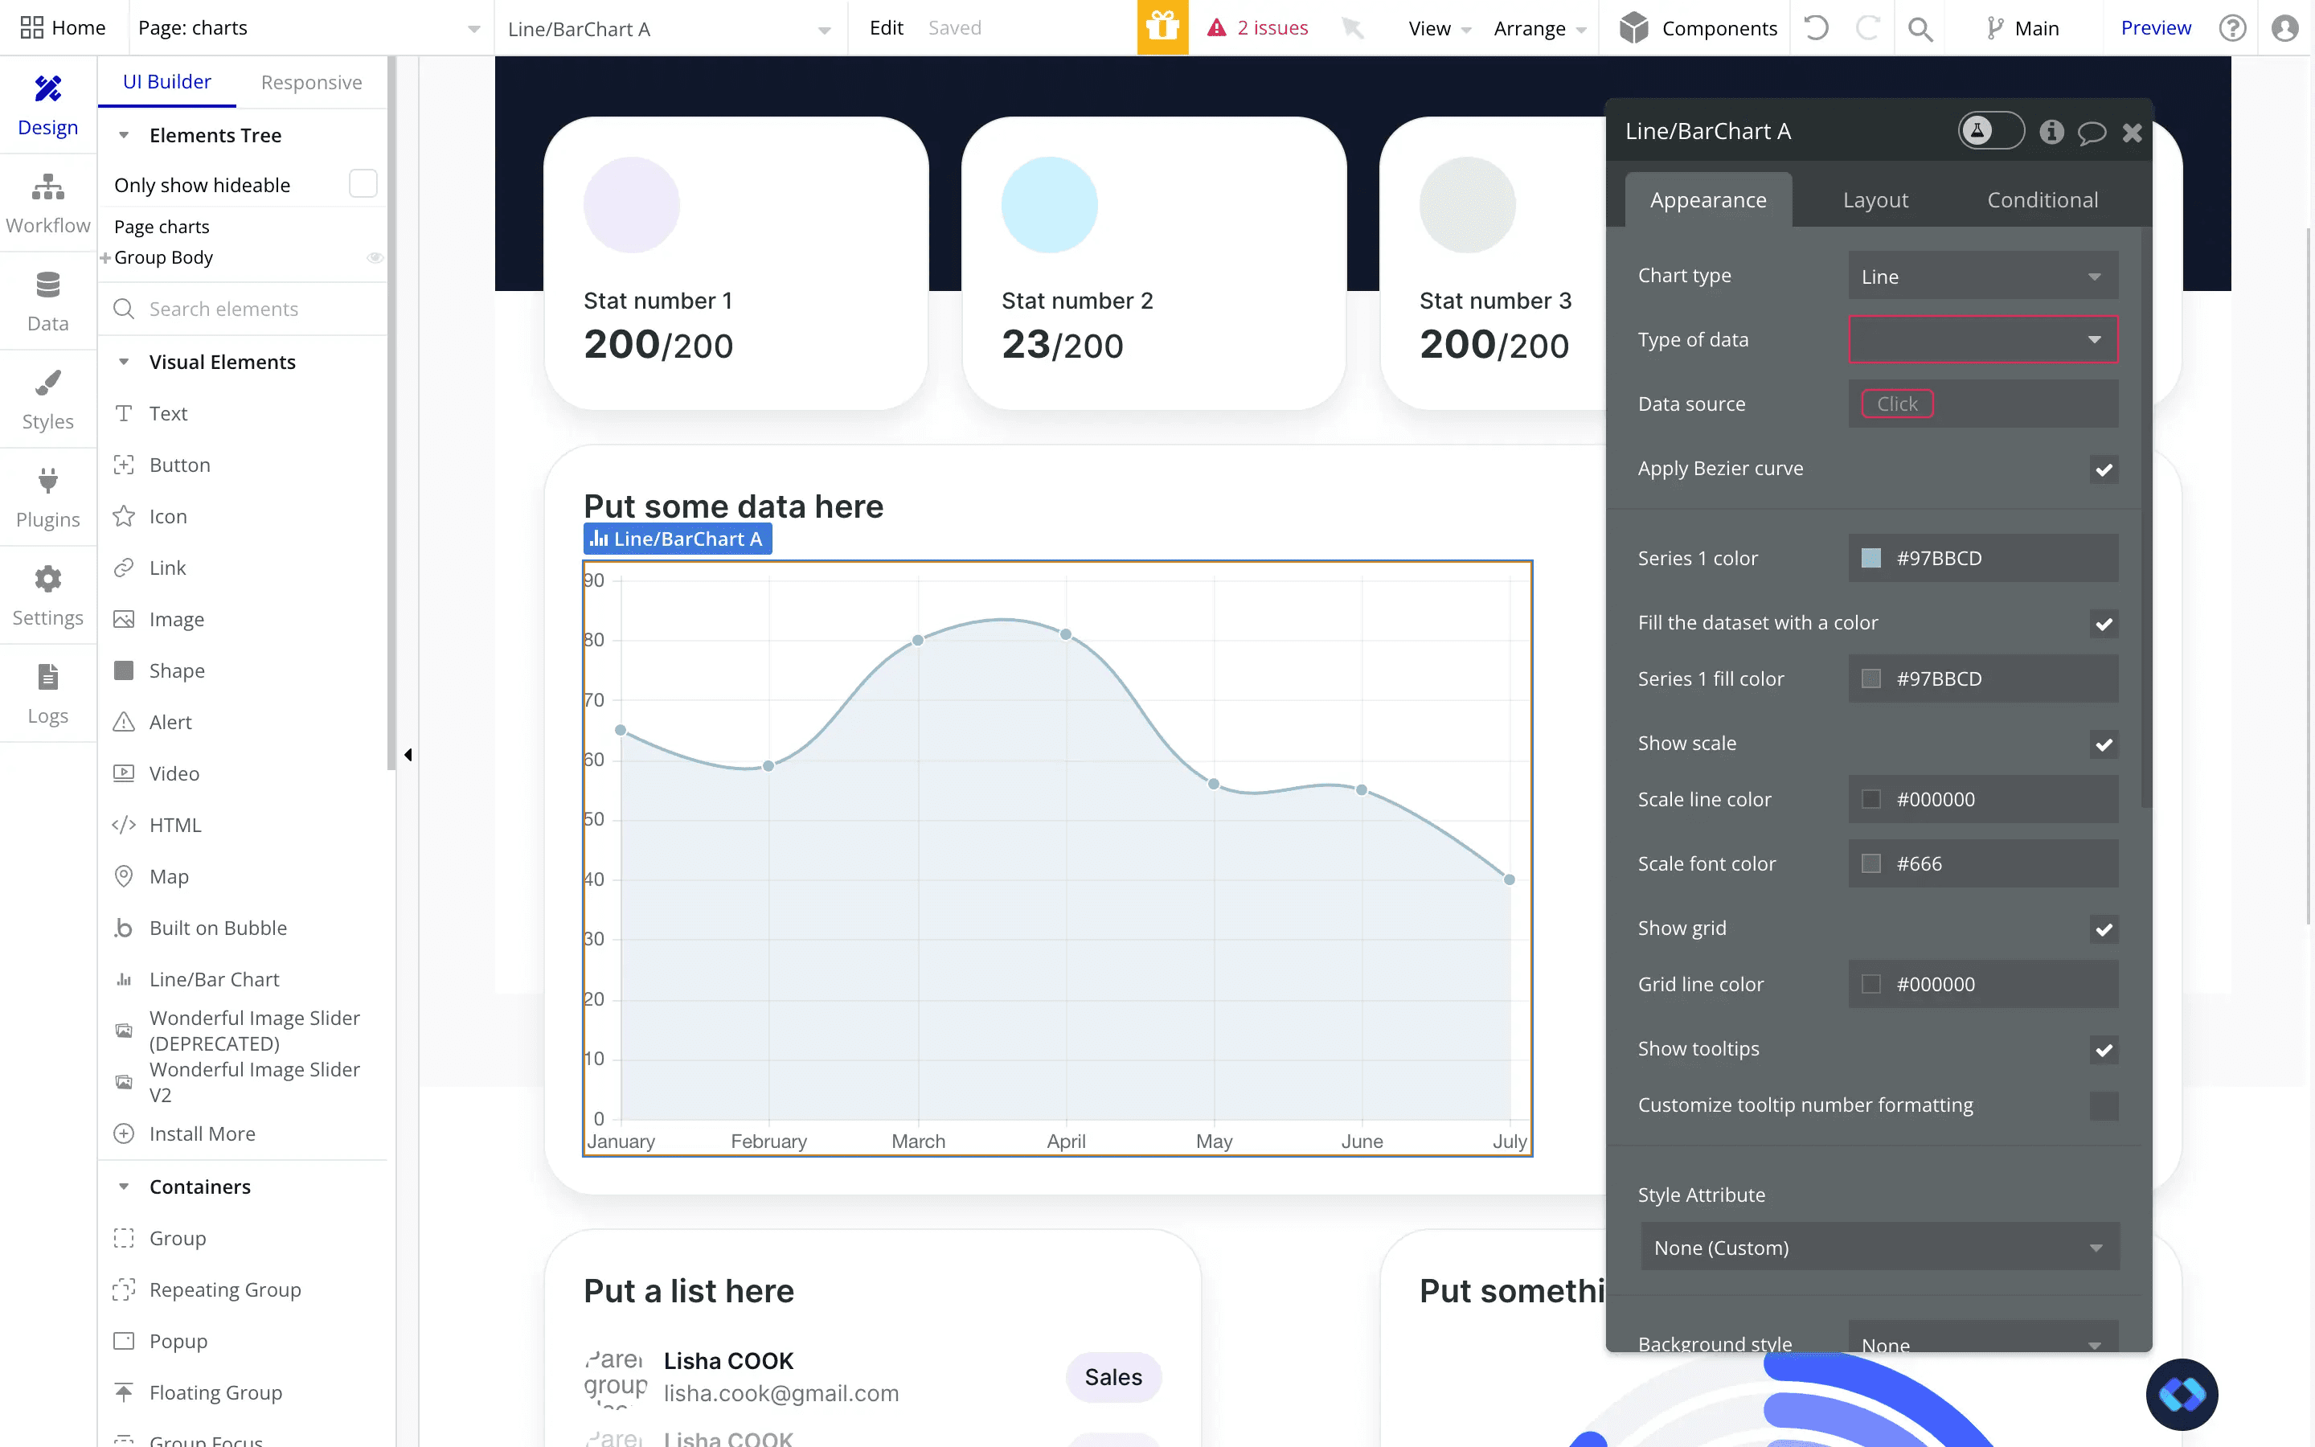Undo the last change
Screen dimensions: 2315x1447
(x=1816, y=28)
